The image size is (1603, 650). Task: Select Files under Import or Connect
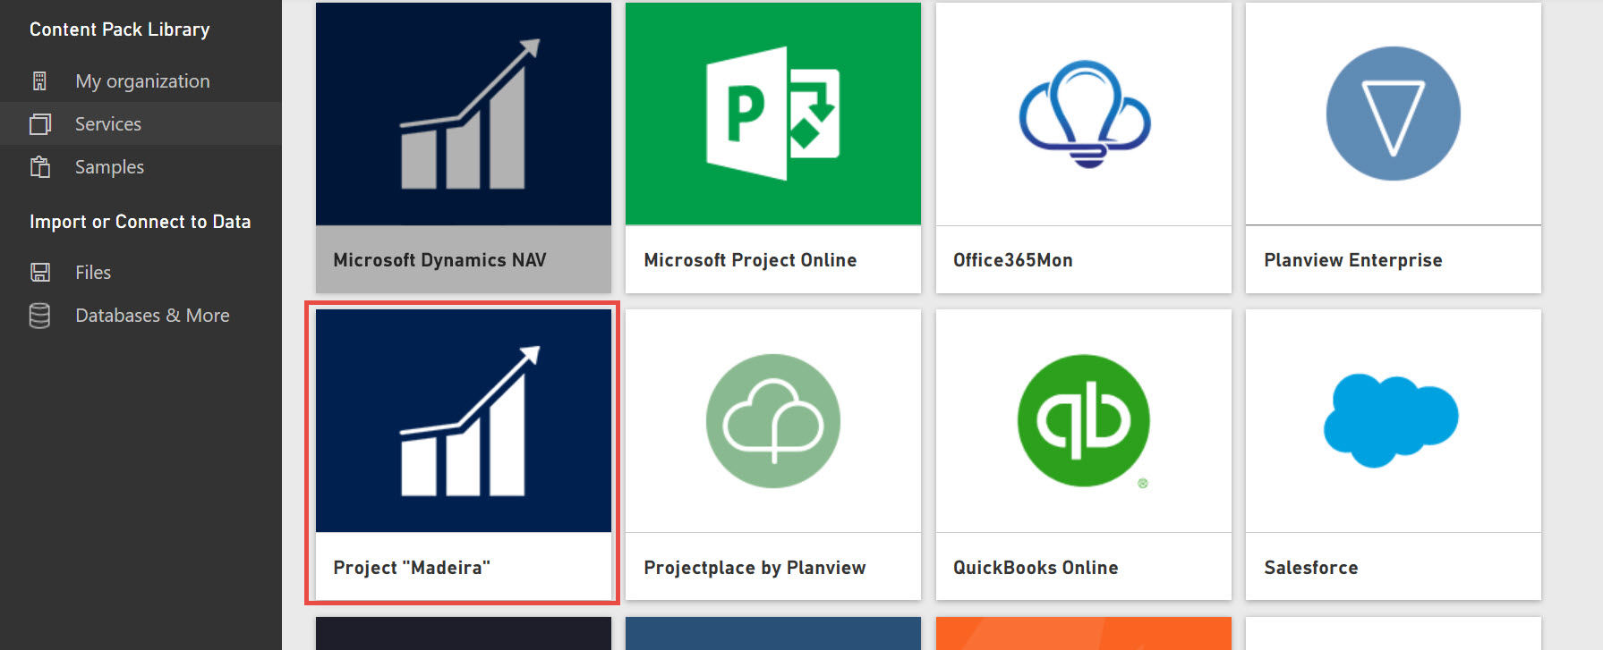coord(93,273)
